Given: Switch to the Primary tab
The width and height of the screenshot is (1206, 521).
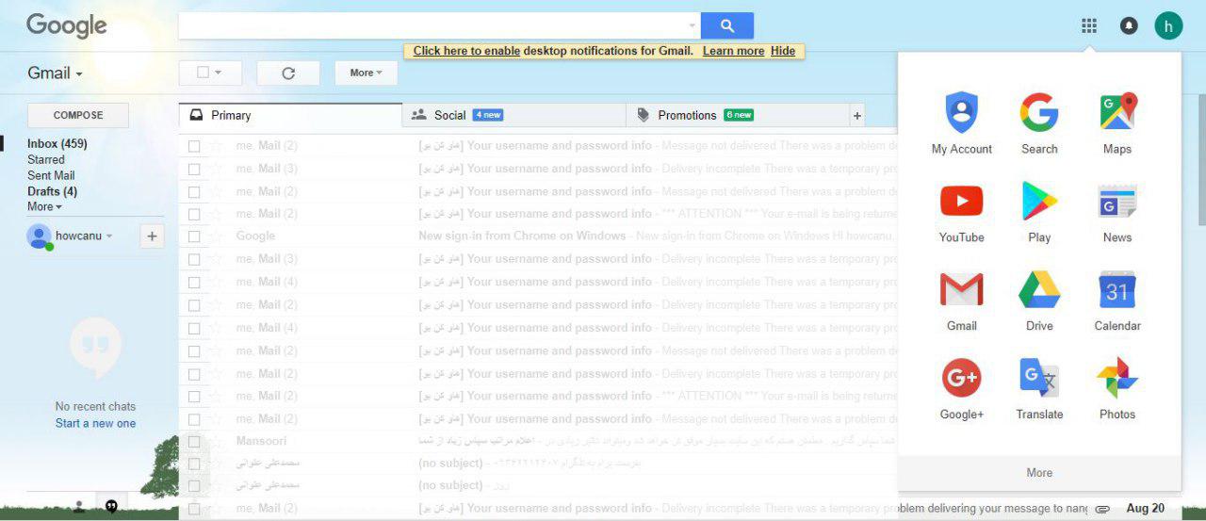Looking at the screenshot, I should click(290, 115).
